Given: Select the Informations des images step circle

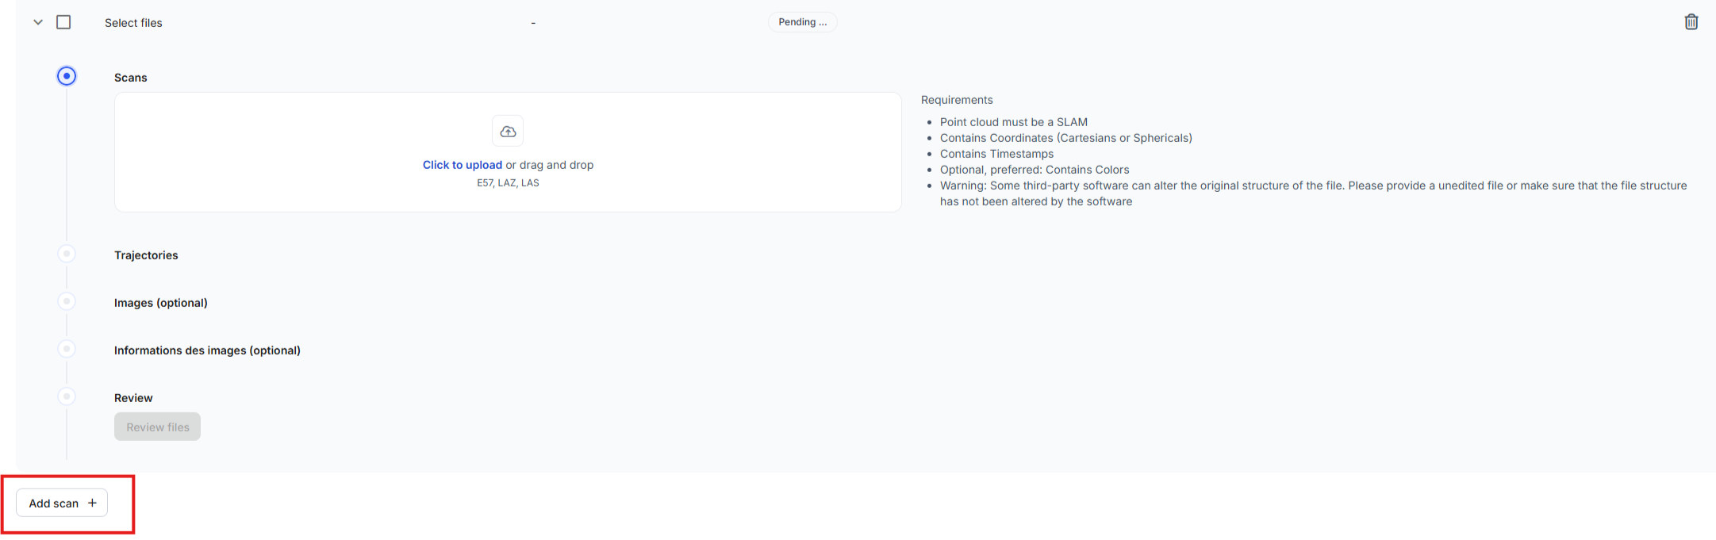Looking at the screenshot, I should 67,349.
